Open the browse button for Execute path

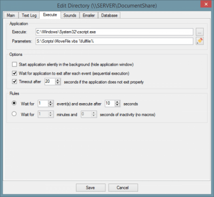pyautogui.click(x=200, y=32)
